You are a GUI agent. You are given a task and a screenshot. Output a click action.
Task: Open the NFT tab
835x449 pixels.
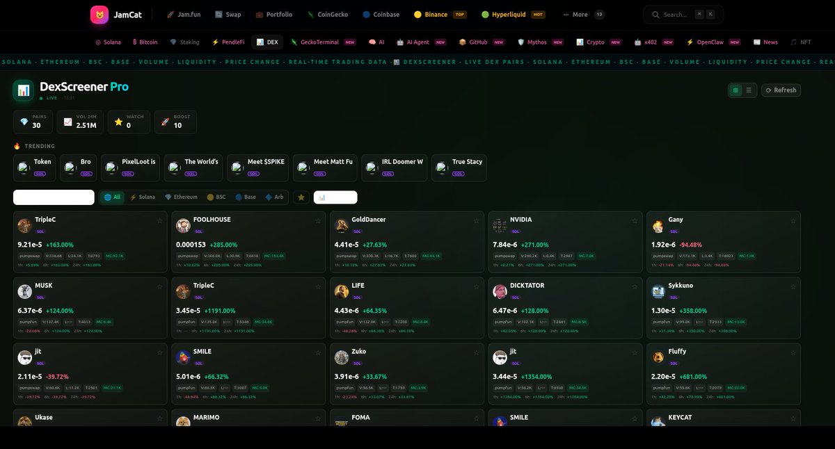801,42
